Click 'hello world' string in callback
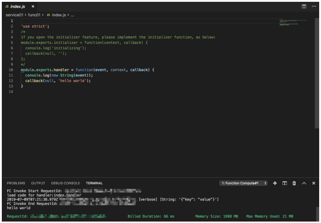 (72, 80)
